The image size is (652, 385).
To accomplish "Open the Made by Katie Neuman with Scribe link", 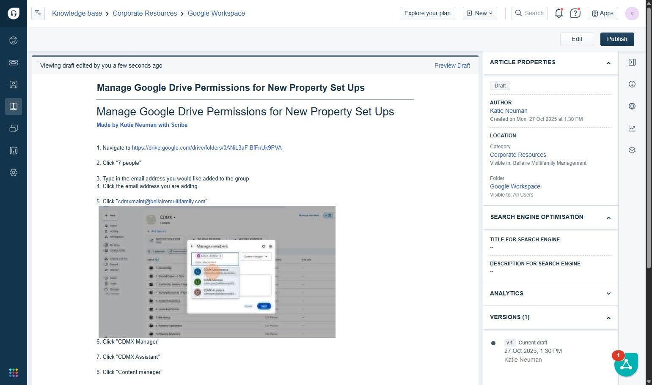I will click(142, 125).
